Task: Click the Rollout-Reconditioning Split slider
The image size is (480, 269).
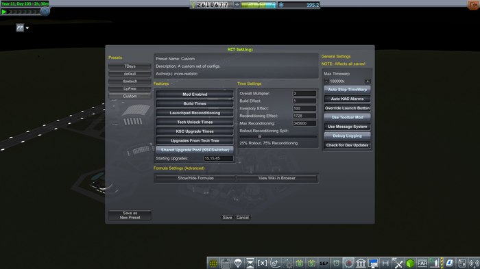Action: (x=278, y=137)
